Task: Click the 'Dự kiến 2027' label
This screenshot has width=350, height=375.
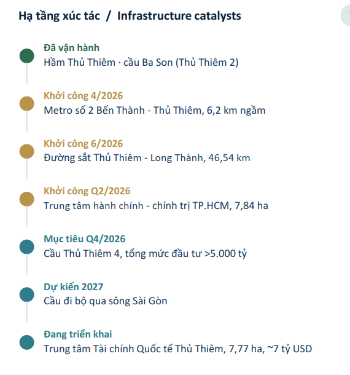Action: [x=73, y=286]
